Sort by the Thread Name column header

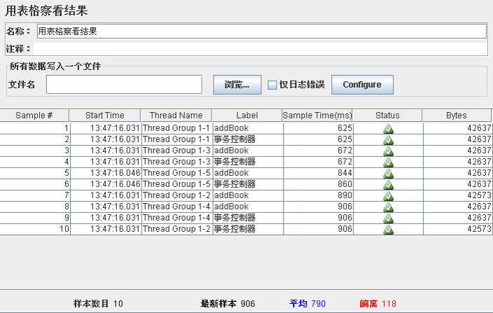click(x=176, y=116)
